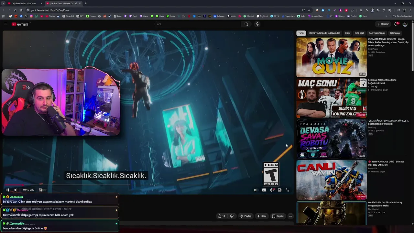Pause the video with the pause button
The width and height of the screenshot is (414, 233).
coord(8,190)
